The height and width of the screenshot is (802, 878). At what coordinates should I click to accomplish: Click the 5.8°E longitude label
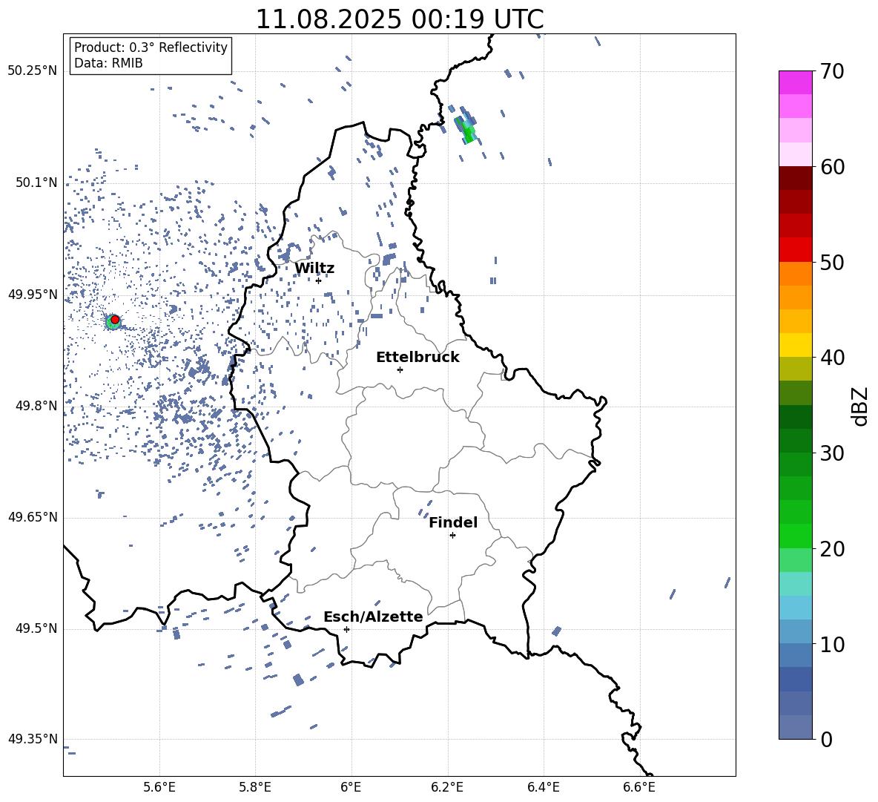pos(255,787)
